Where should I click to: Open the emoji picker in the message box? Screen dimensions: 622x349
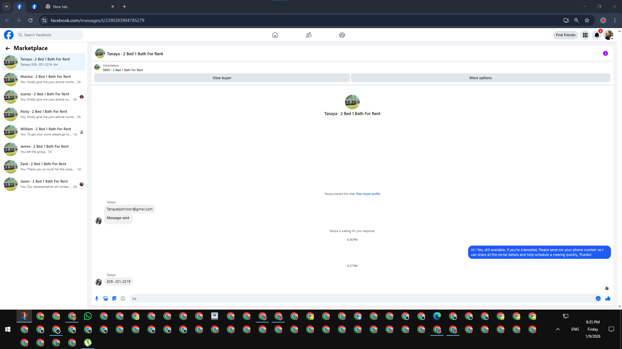tap(598, 299)
